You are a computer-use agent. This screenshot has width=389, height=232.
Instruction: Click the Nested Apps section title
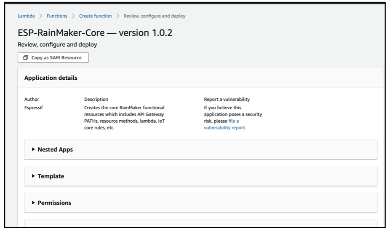[55, 149]
